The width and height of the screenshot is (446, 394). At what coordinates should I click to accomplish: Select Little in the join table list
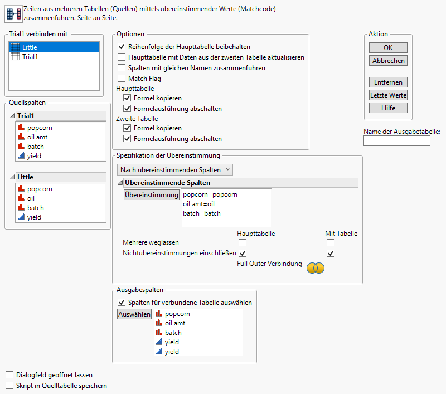[54, 47]
